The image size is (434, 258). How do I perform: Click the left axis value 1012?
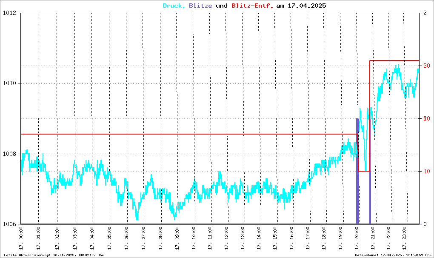click(9, 13)
